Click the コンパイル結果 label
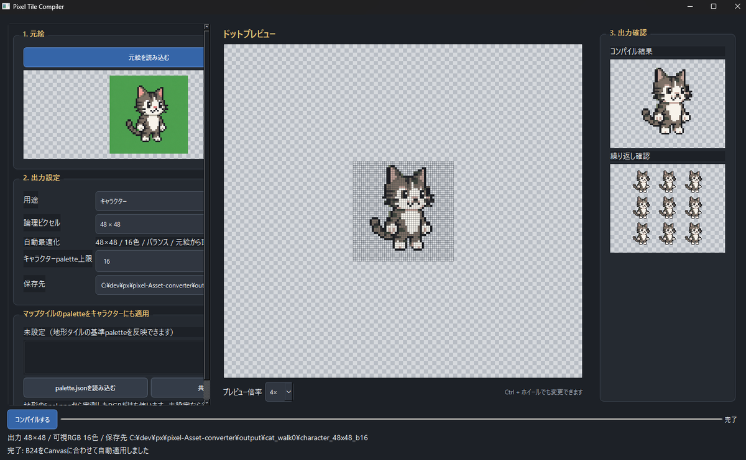746x460 pixels. [x=632, y=52]
